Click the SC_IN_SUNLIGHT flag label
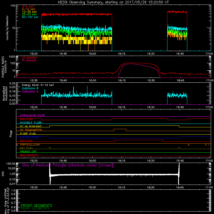Image resolution: width=214 pixels, height=214 pixels. pyautogui.click(x=31, y=126)
